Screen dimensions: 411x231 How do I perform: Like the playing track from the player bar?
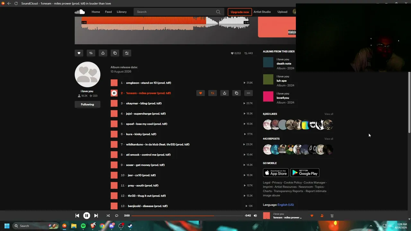pos(312,216)
